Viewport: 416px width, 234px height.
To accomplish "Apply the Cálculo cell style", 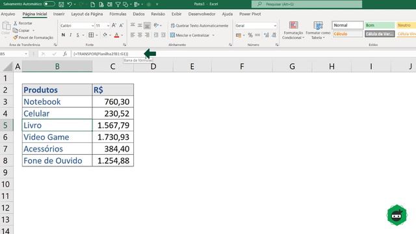I will 348,34.
